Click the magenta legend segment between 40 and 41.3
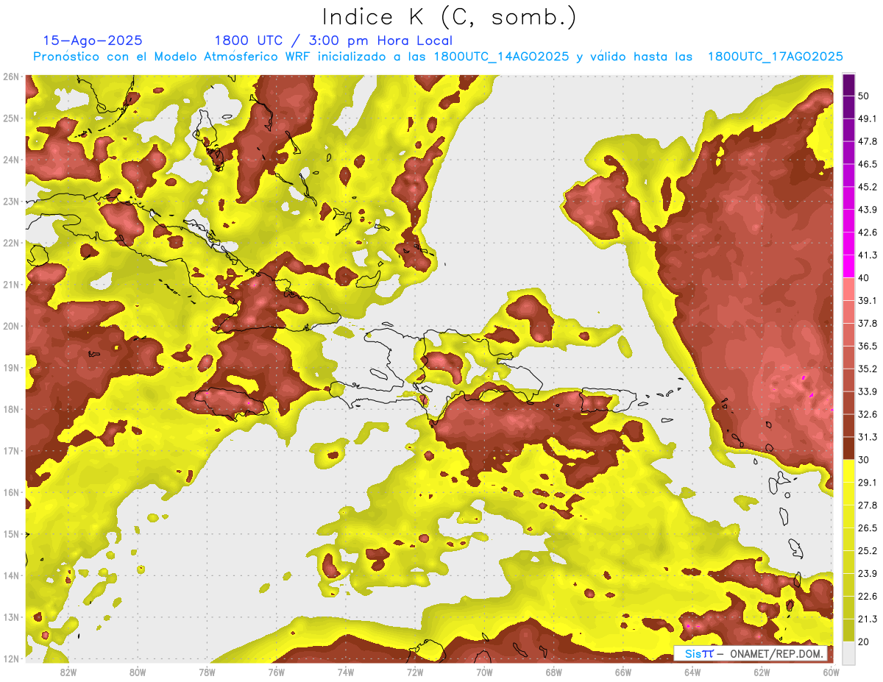This screenshot has height=682, width=883. 848,266
